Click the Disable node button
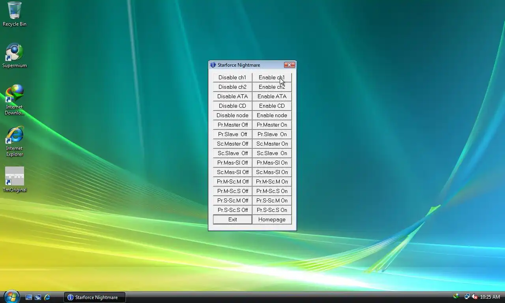This screenshot has height=303, width=505. point(232,115)
